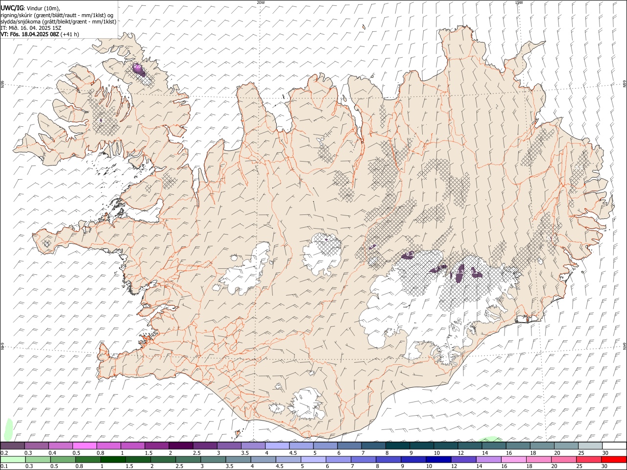627x470 pixels.
Task: Click the white upper swatch starting at 30
Action: (614, 446)
